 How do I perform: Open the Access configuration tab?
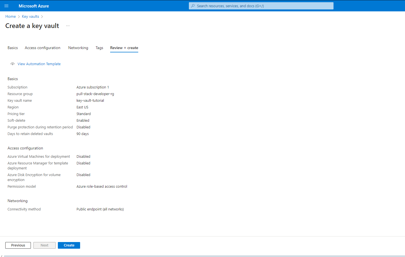tap(43, 48)
